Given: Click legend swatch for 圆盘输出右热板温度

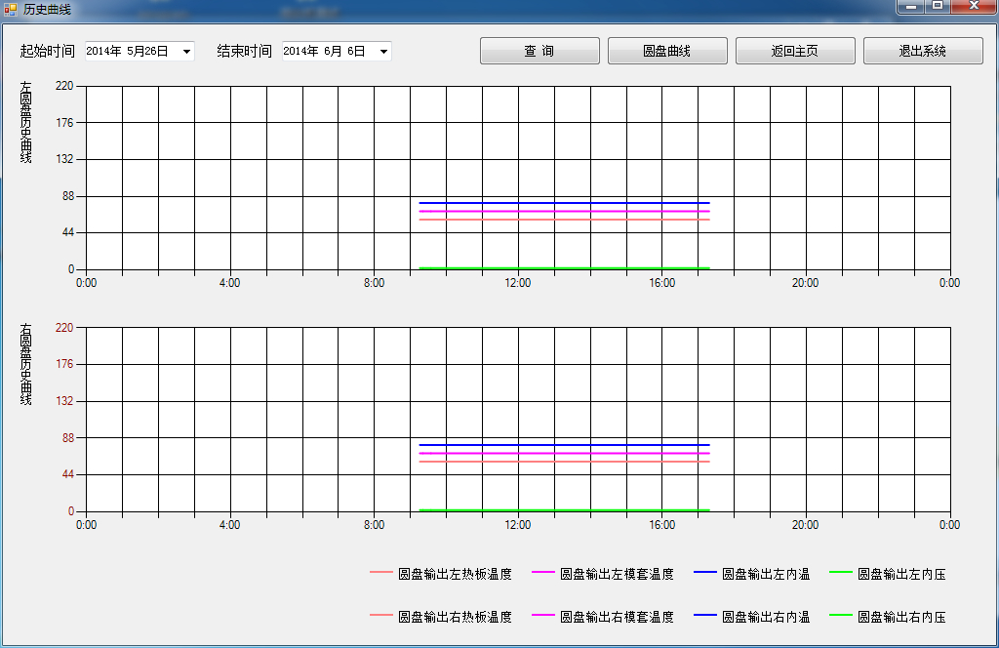Looking at the screenshot, I should tap(381, 616).
